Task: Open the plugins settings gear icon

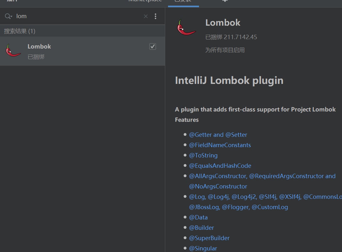Action: (225, 1)
